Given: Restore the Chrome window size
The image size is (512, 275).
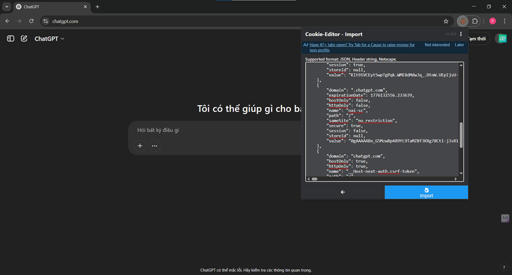Looking at the screenshot, I should tap(489, 6).
